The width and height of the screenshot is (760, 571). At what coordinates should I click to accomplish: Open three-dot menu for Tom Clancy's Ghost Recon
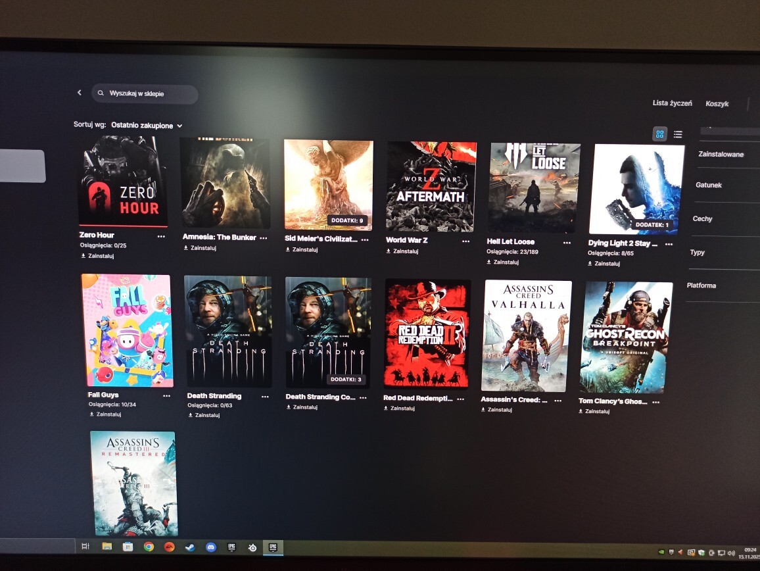click(655, 402)
